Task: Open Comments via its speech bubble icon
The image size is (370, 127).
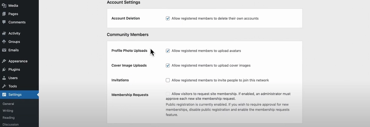Action: 4,22
